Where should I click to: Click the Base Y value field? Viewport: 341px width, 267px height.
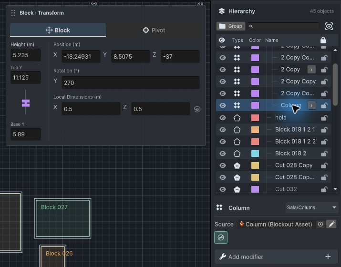point(26,134)
